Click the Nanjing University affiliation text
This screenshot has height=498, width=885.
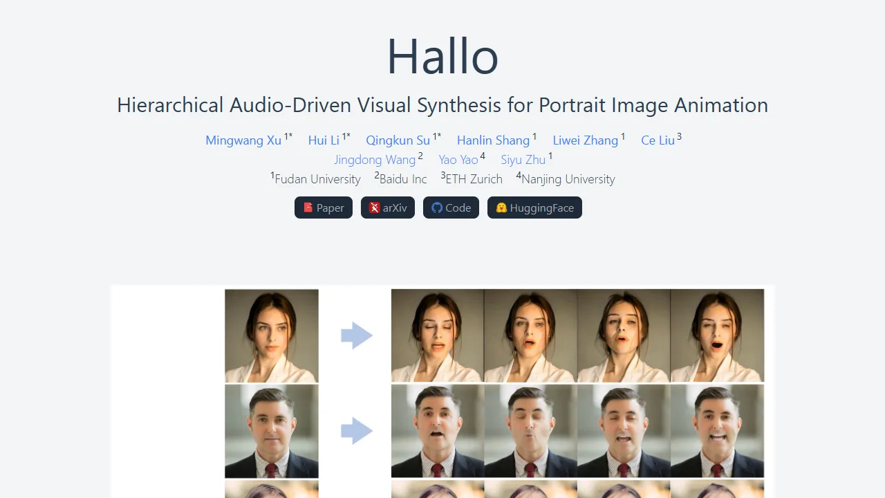568,179
